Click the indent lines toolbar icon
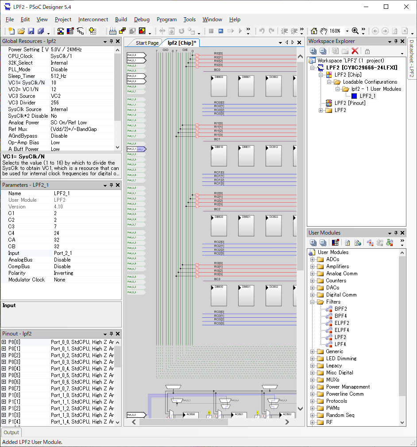This screenshot has height=447, width=417. pyautogui.click(x=294, y=31)
